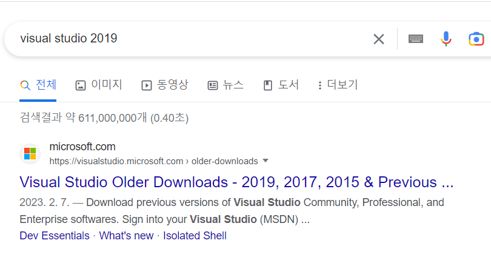Switch to the 뉴스 (News) tab
The image size is (491, 266).
pyautogui.click(x=225, y=85)
